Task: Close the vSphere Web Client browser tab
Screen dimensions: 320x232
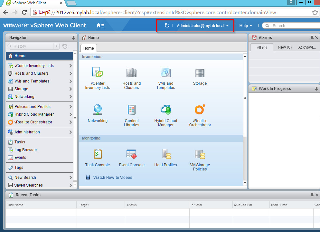Action: tap(61, 3)
